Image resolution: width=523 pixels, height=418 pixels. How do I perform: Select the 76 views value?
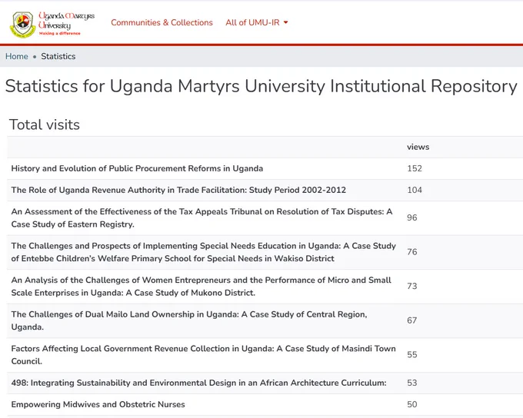click(x=412, y=252)
